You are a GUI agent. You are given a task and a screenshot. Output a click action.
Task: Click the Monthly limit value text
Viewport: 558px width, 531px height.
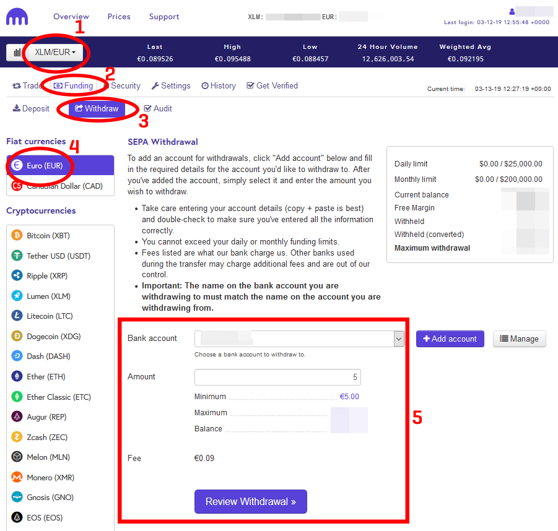point(508,179)
